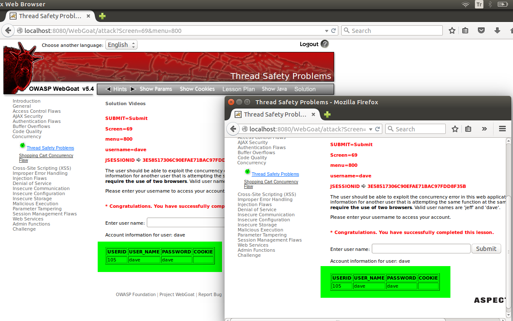Click user name input field in back window

pyautogui.click(x=185, y=223)
